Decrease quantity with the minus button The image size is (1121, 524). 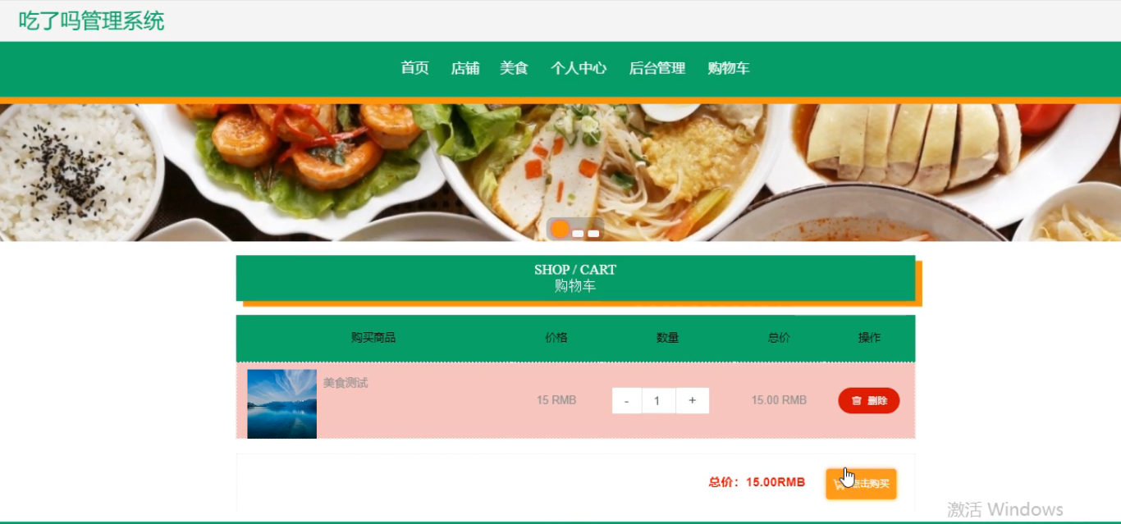tap(627, 400)
